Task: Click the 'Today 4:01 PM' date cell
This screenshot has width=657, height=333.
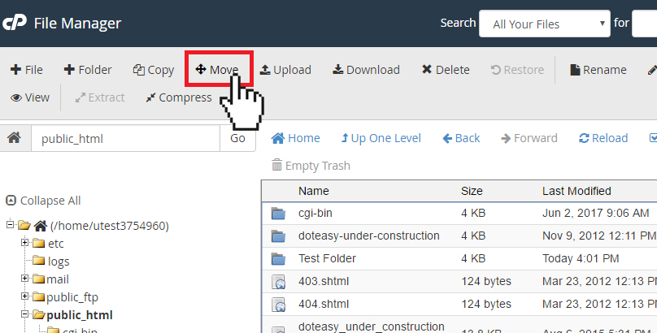Action: (581, 258)
